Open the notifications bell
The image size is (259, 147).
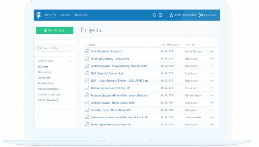[x=154, y=15]
